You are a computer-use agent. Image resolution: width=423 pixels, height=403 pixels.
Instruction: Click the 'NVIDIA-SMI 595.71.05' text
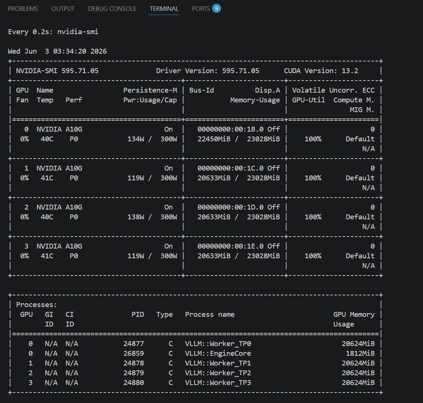(x=57, y=71)
